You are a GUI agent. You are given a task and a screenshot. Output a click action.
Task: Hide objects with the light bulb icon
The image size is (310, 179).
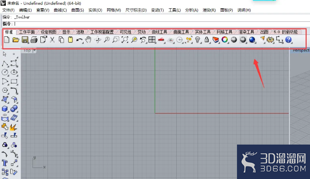[198, 40]
